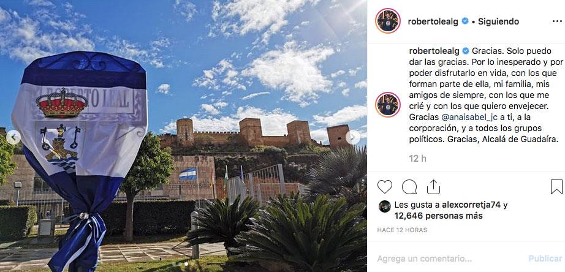The width and height of the screenshot is (565, 272).
Task: Open comments via speech bubble icon
Action: pyautogui.click(x=409, y=187)
